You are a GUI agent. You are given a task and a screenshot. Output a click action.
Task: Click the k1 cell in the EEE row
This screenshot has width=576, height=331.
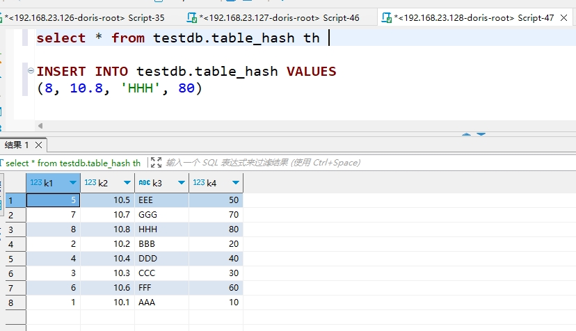54,200
